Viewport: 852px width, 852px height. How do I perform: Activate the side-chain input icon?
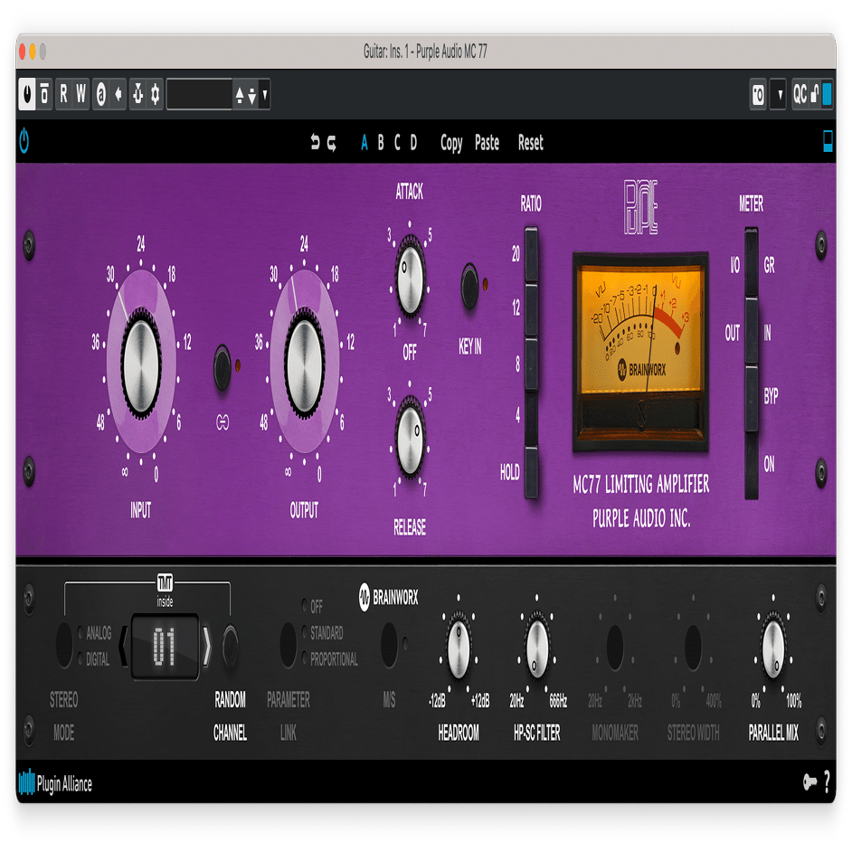pyautogui.click(x=138, y=94)
